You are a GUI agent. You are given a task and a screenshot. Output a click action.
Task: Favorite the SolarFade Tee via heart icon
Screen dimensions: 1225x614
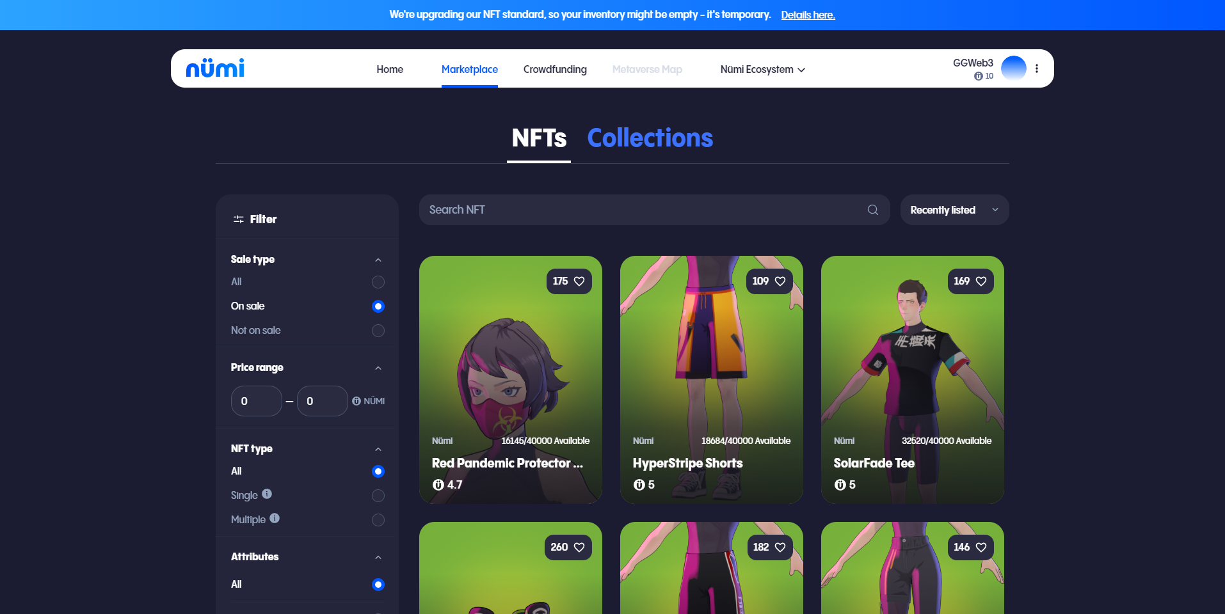click(981, 281)
